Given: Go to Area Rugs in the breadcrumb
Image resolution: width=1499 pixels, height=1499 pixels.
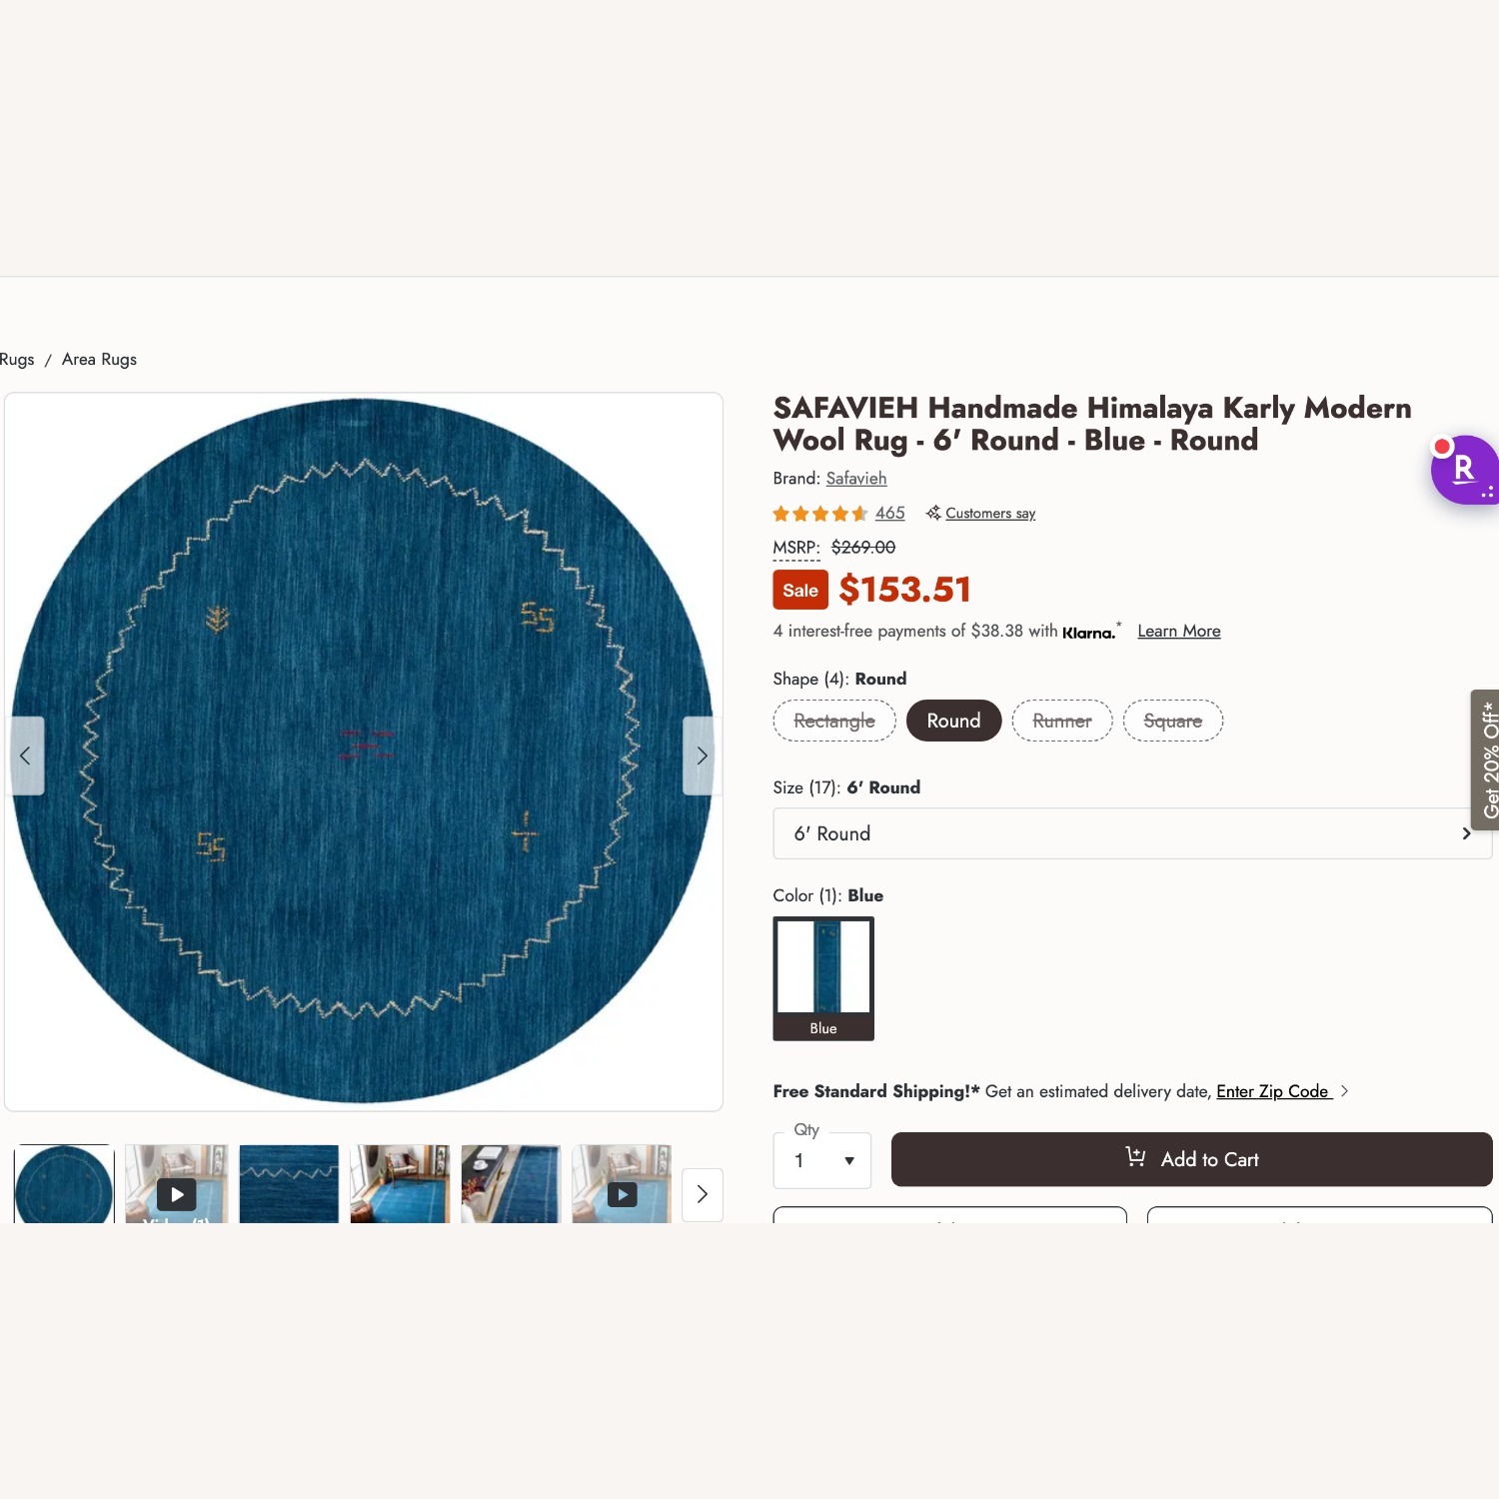Looking at the screenshot, I should click(x=99, y=359).
